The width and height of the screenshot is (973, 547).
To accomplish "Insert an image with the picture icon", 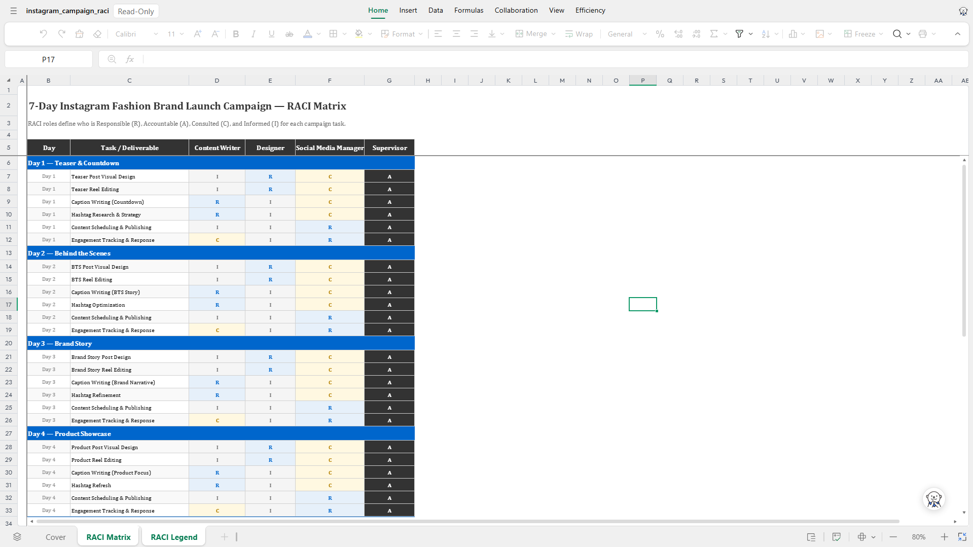I will point(819,34).
